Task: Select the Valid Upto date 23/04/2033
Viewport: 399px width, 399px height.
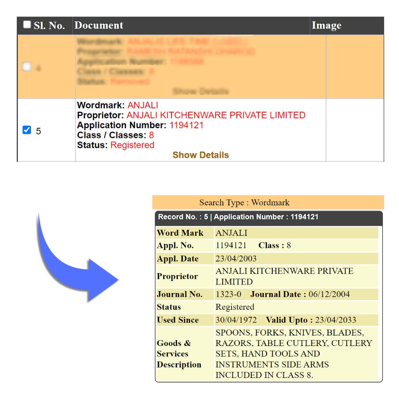Action: tap(335, 320)
